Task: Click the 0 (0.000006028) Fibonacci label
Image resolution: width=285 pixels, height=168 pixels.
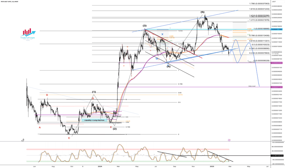Action: pyautogui.click(x=261, y=61)
